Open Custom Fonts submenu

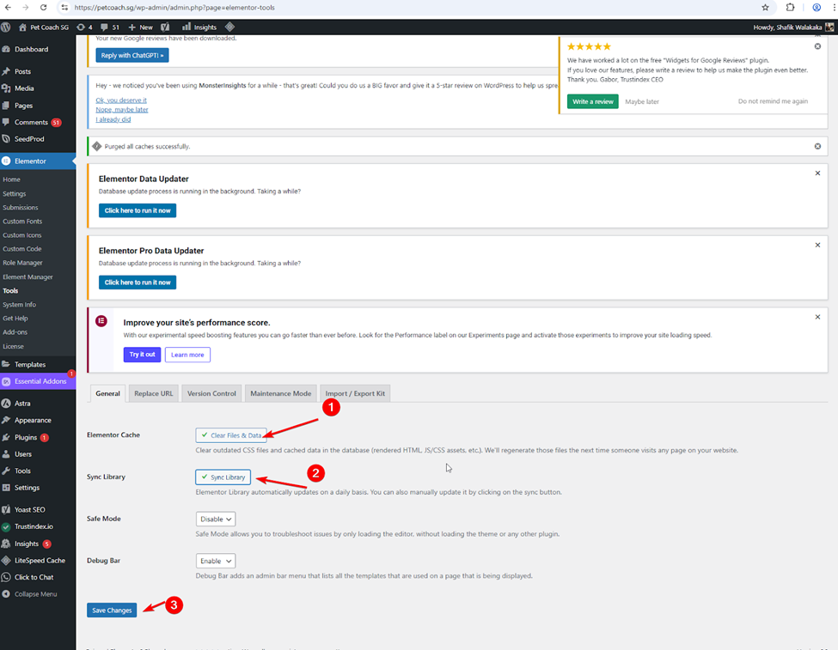coord(22,222)
